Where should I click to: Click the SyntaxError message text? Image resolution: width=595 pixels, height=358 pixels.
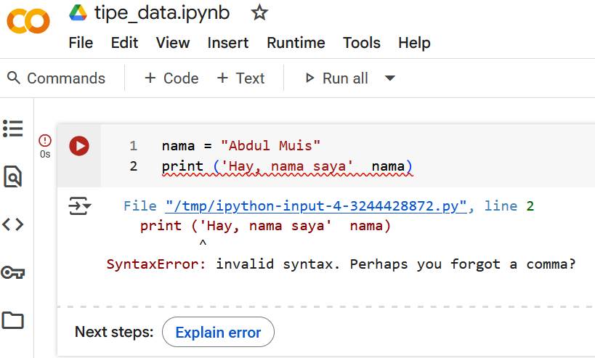pyautogui.click(x=341, y=264)
